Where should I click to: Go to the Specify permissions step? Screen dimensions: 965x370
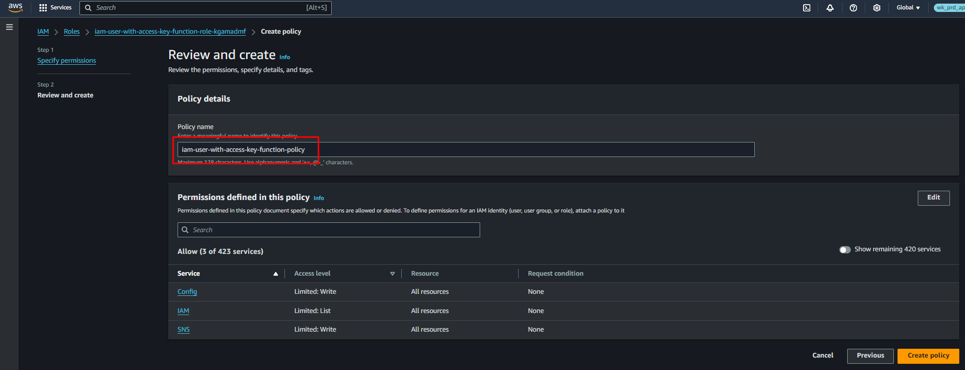coord(66,61)
